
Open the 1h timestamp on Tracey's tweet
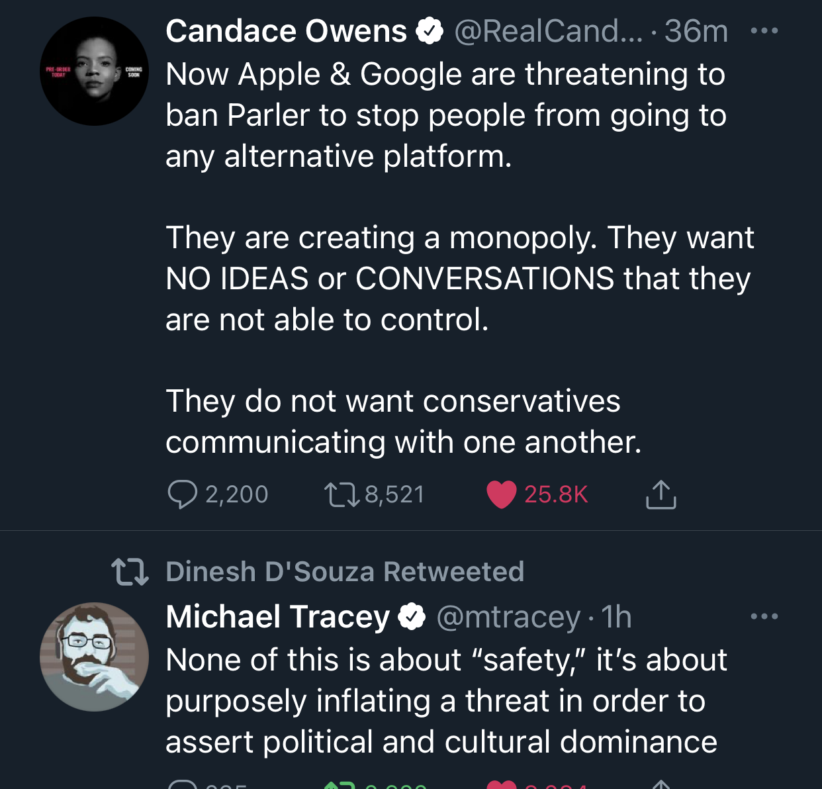(x=616, y=617)
